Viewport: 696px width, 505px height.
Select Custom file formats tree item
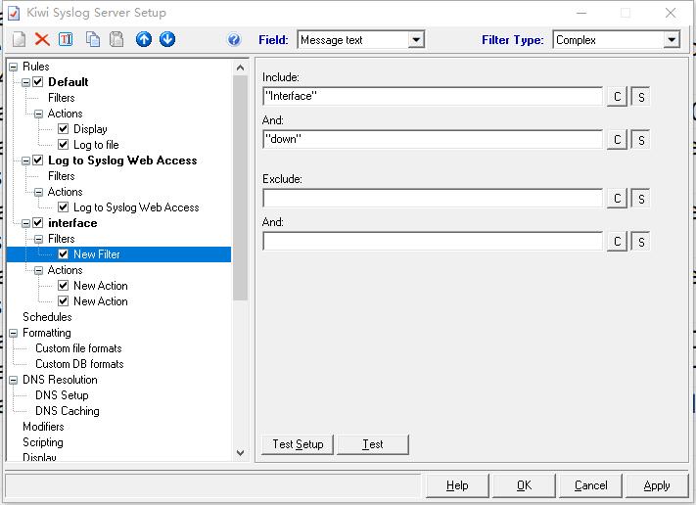coord(78,348)
